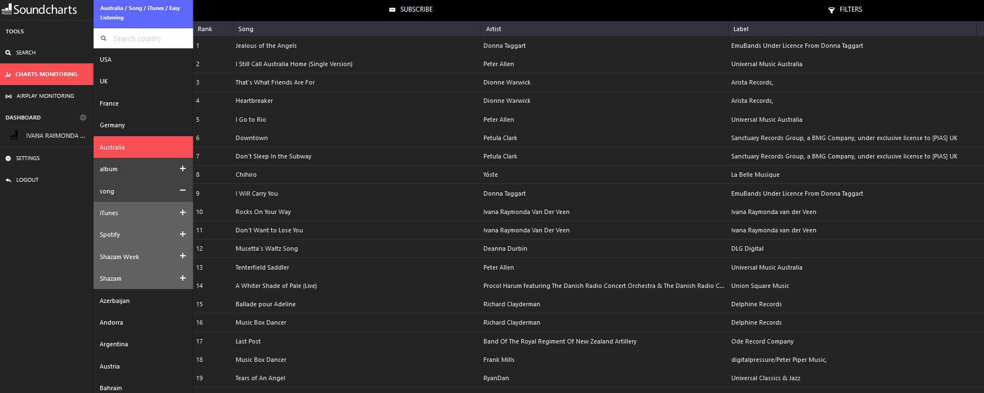Click the Artist column header

click(x=605, y=29)
